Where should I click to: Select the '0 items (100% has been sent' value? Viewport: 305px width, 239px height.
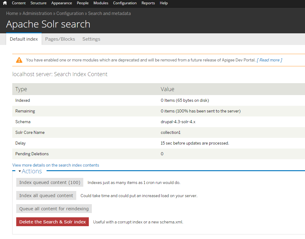pos(201,111)
